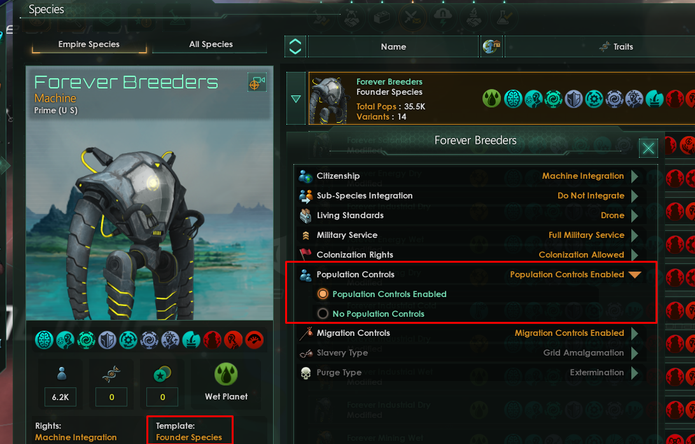Select No Population Controls radio option
The width and height of the screenshot is (695, 444).
(323, 314)
